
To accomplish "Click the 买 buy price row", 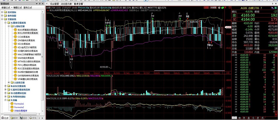I will coord(255,19).
